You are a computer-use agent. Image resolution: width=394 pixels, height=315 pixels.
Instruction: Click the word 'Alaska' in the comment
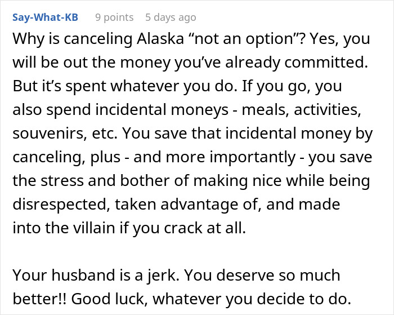click(160, 39)
